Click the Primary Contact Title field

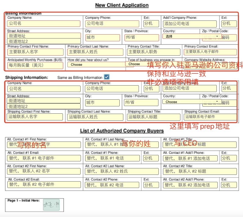pyautogui.click(x=154, y=52)
